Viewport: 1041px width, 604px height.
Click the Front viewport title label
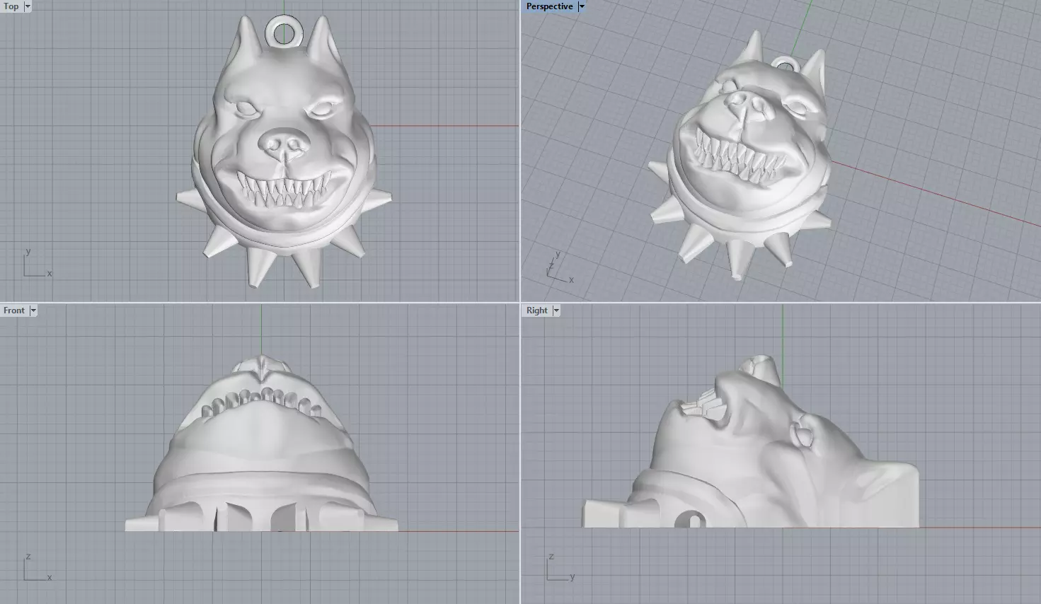pyautogui.click(x=14, y=310)
